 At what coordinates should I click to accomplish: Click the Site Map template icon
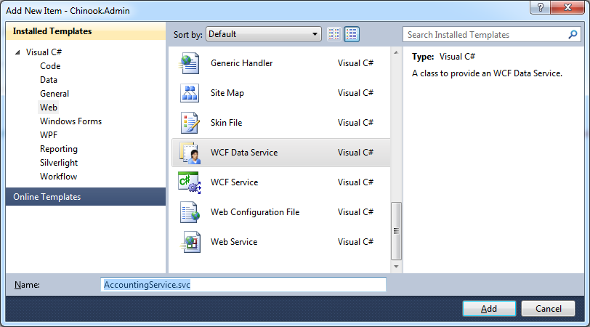click(x=190, y=93)
